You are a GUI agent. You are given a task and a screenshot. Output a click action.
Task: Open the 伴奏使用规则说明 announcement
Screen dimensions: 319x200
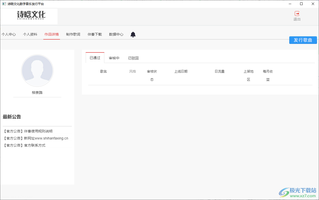pos(28,131)
